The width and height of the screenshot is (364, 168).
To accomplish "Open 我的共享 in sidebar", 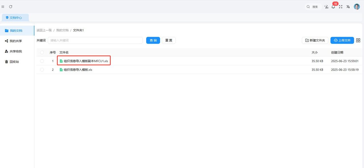I will tap(17, 41).
